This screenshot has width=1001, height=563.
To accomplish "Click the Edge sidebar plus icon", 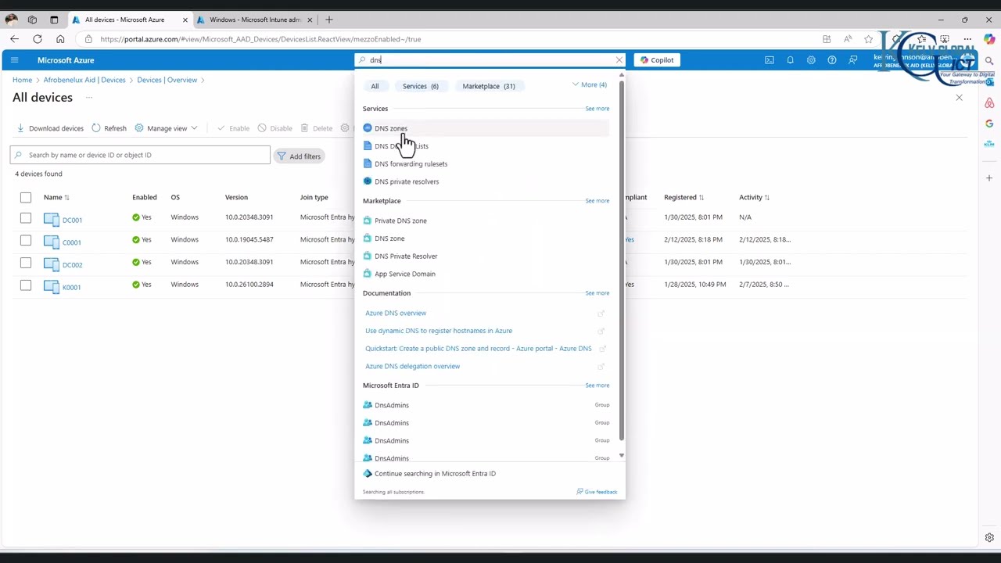I will tap(989, 178).
